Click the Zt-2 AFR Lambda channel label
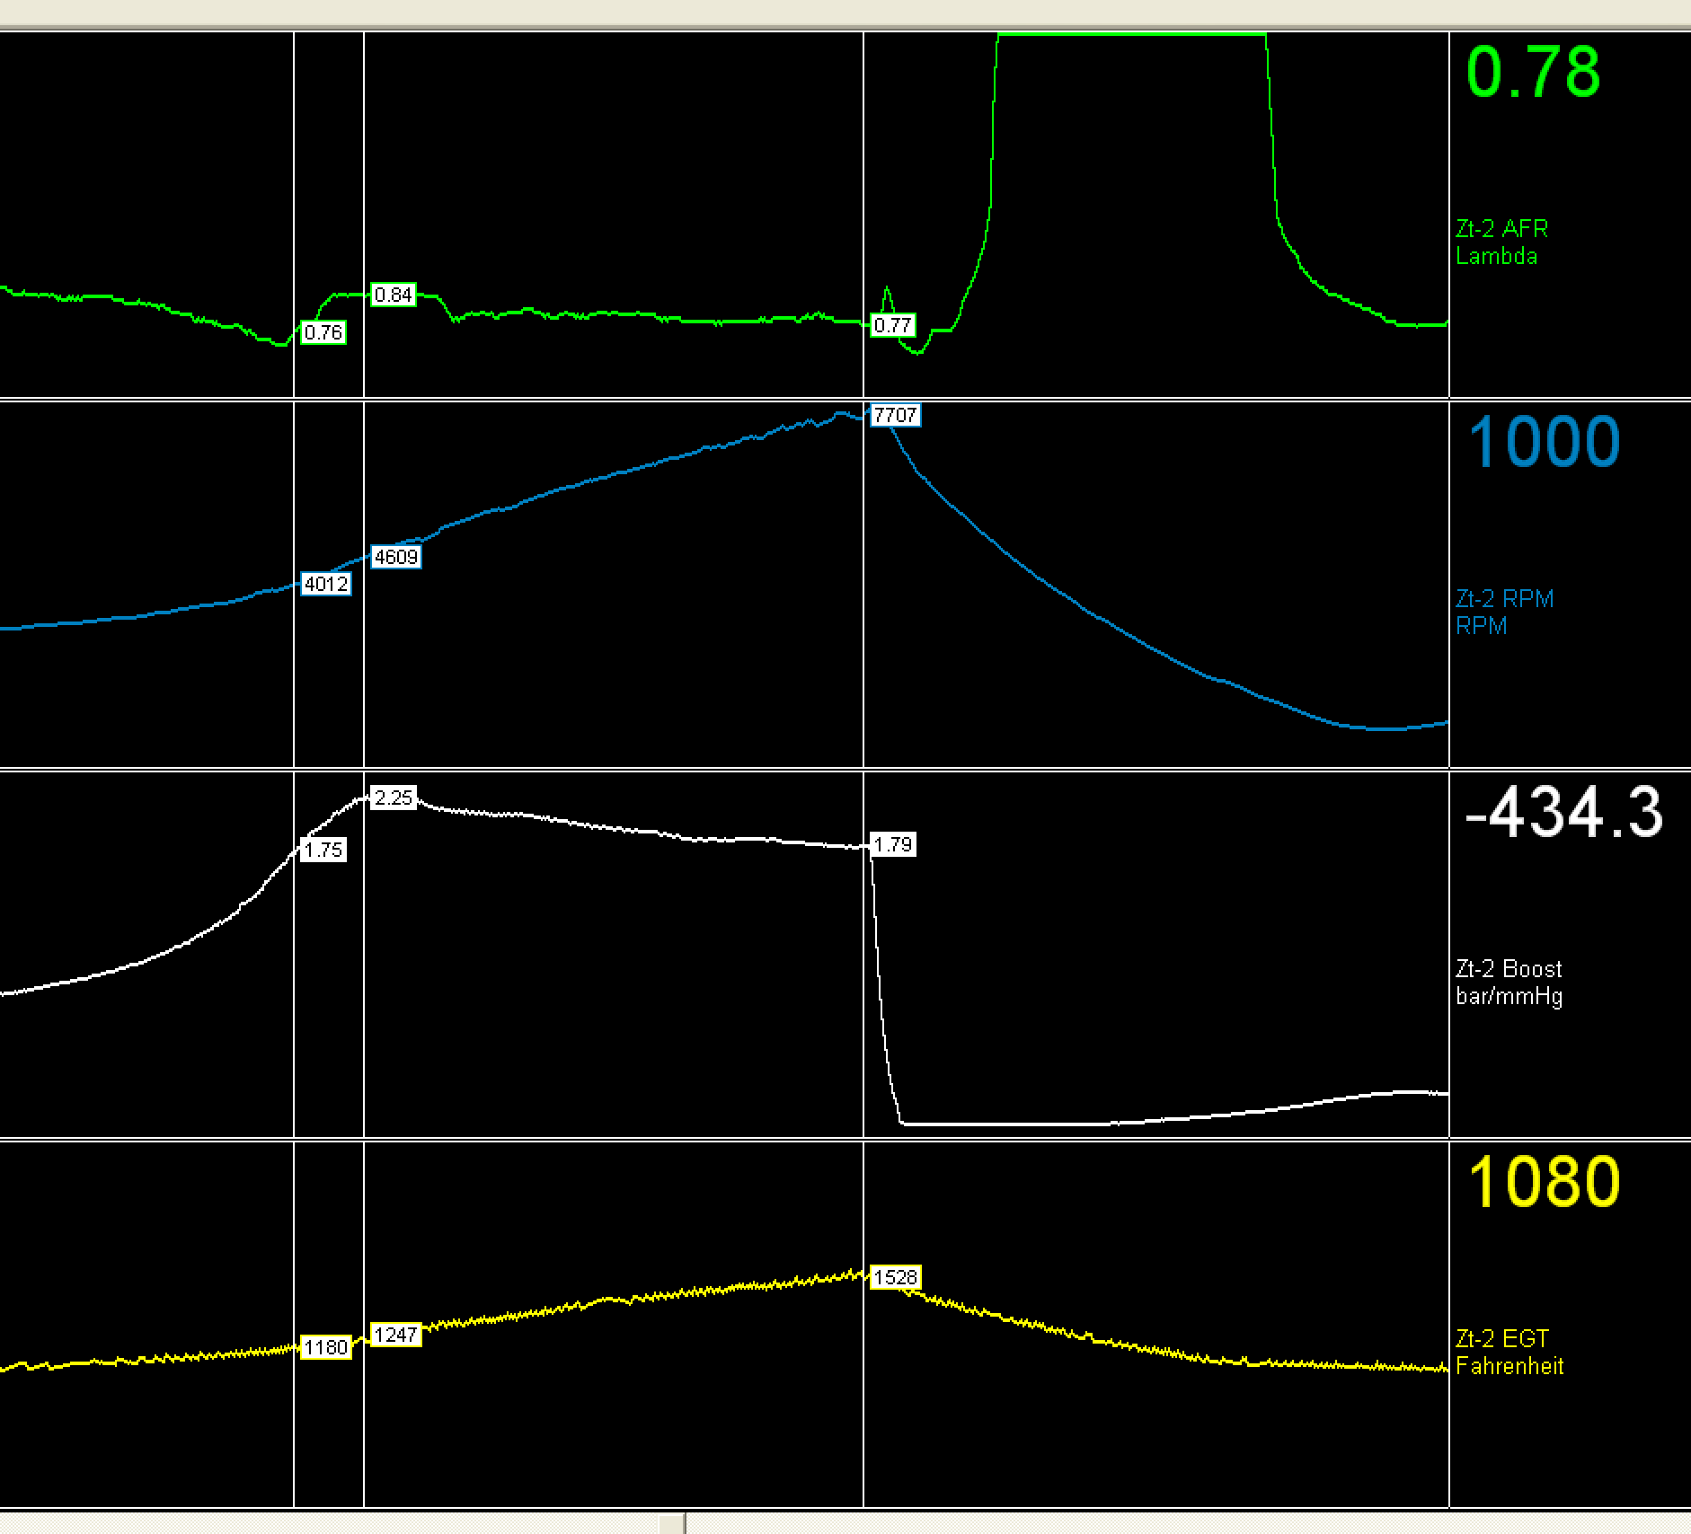This screenshot has width=1691, height=1534. [x=1501, y=242]
